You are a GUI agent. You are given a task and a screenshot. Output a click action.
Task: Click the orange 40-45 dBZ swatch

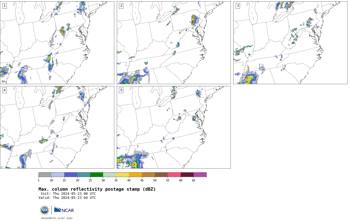(x=135, y=175)
